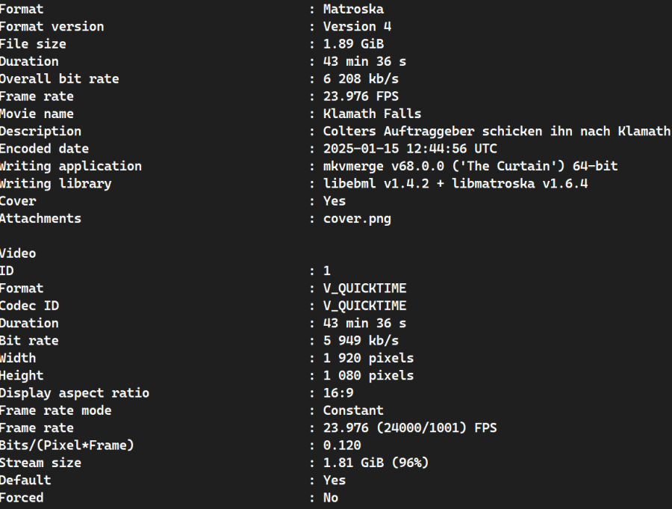Click the 16:9 display aspect ratio value
This screenshot has height=509, width=672.
(338, 393)
